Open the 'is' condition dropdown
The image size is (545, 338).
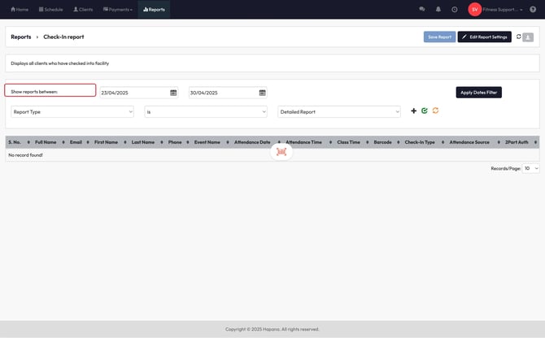(205, 111)
